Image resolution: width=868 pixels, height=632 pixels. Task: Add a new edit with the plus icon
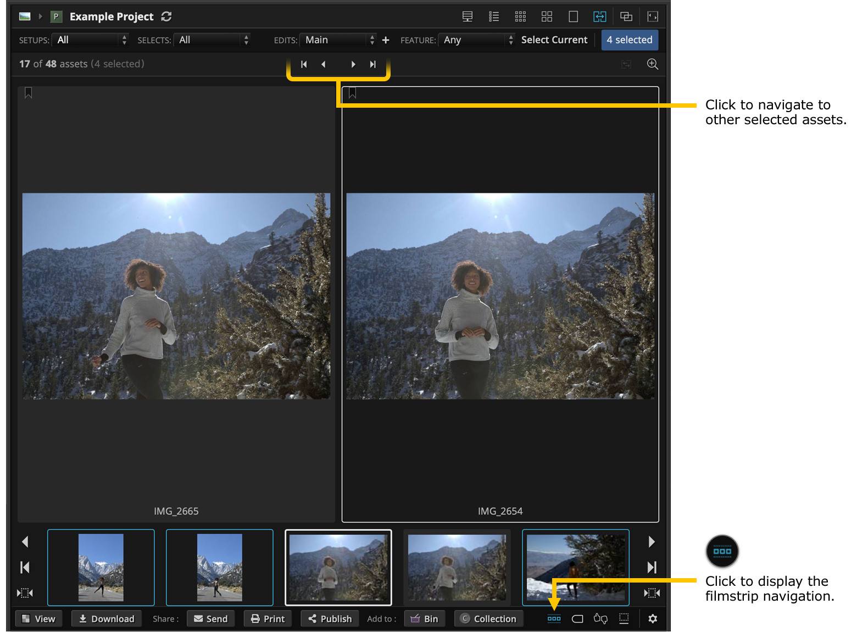[386, 40]
